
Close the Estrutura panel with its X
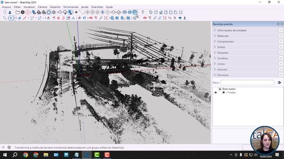tap(281, 75)
